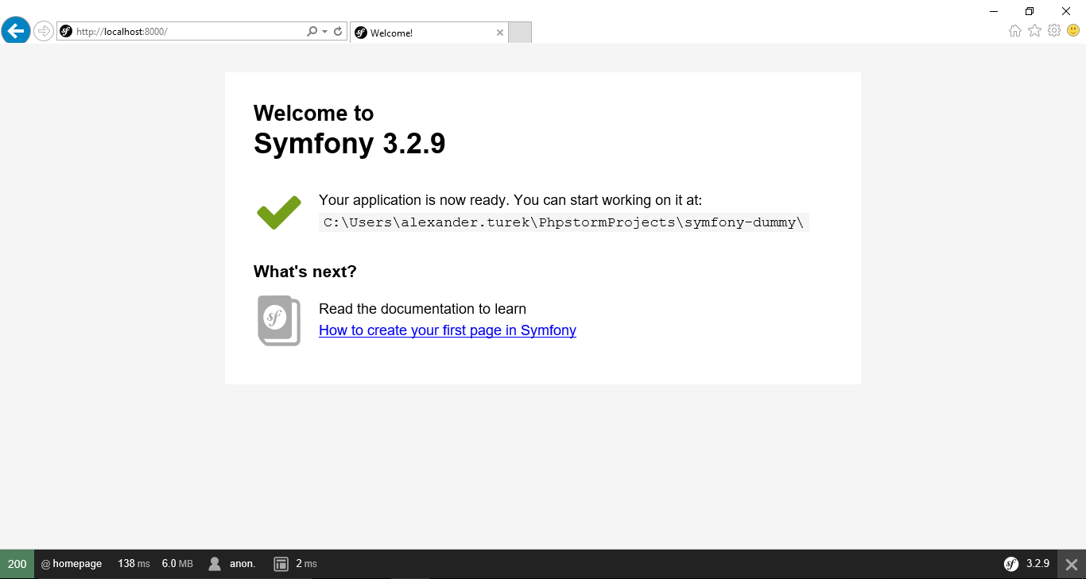
Task: Click the browser forward arrow button
Action: (44, 32)
